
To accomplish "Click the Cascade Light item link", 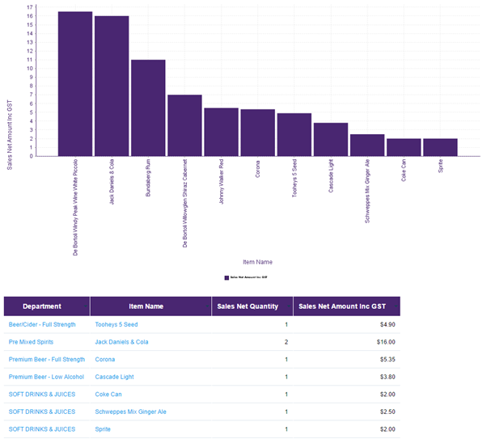I will click(x=114, y=377).
